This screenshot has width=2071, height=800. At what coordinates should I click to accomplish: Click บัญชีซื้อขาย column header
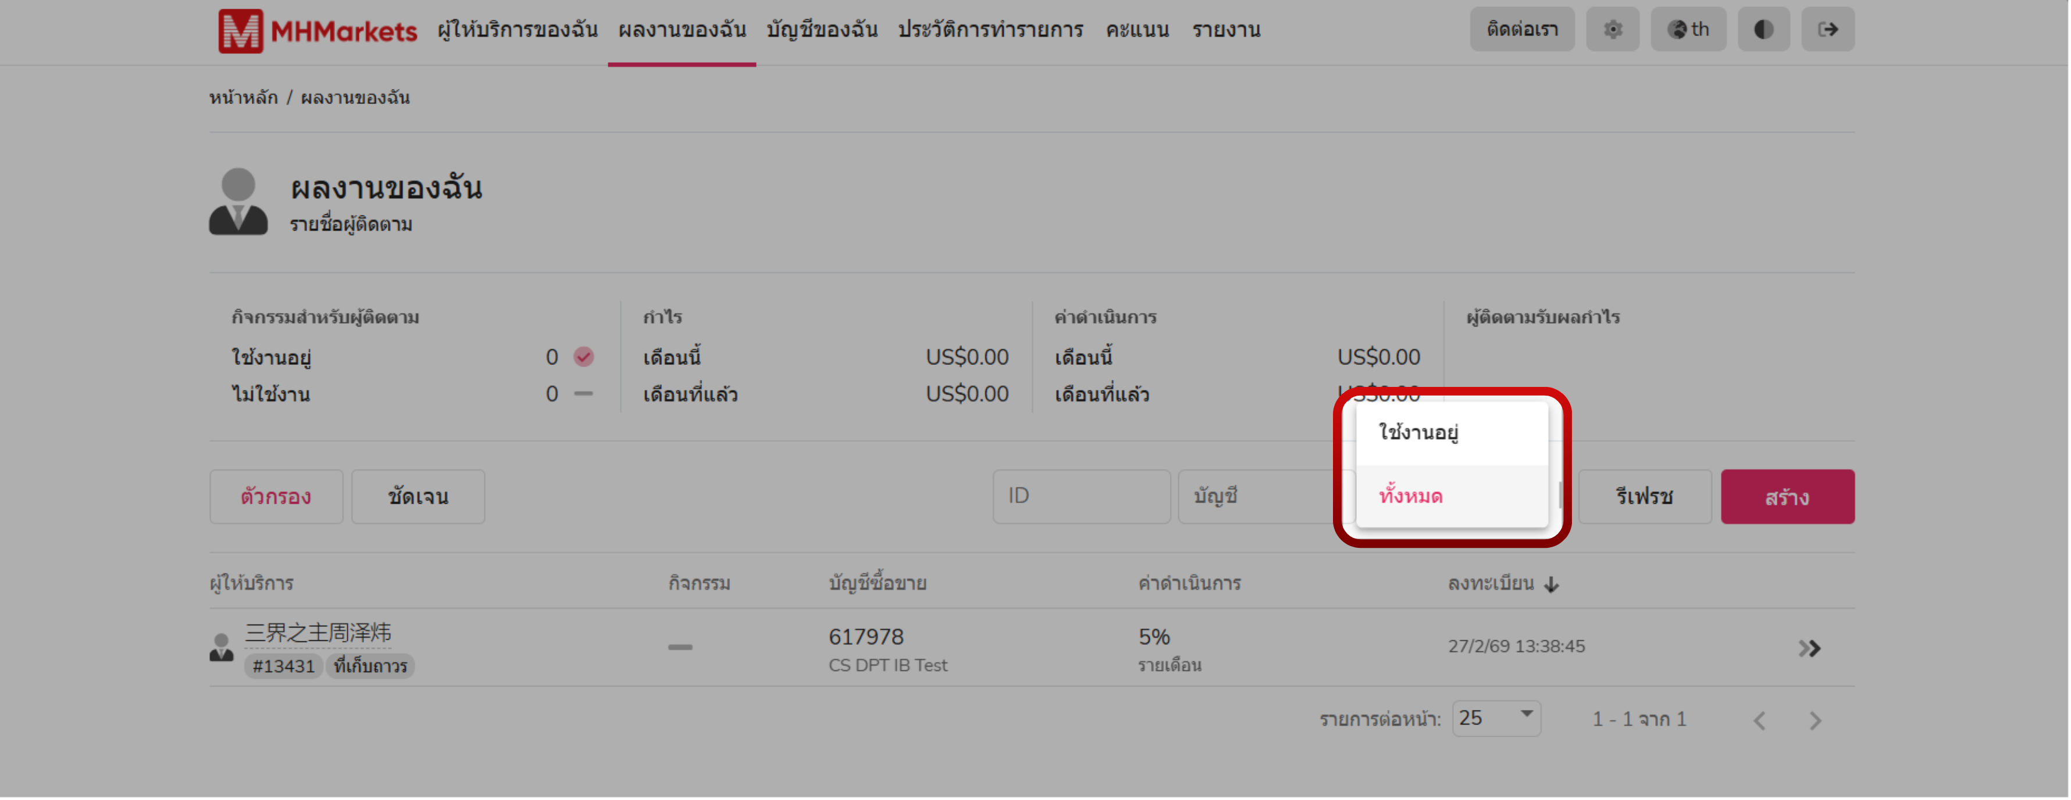point(877,583)
